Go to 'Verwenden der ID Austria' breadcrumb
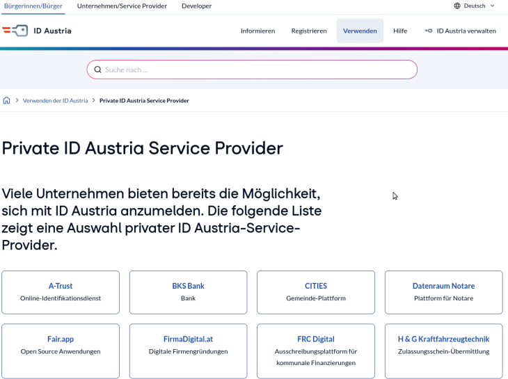This screenshot has height=379, width=508. tap(55, 100)
